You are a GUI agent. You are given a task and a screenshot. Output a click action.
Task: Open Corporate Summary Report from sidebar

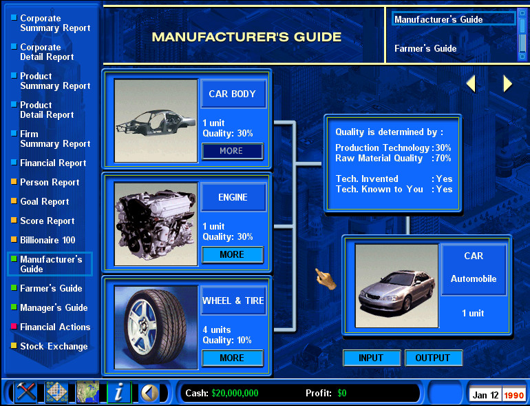(x=55, y=23)
